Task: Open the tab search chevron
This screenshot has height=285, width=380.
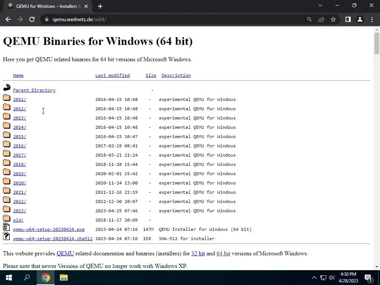Action: (x=320, y=5)
